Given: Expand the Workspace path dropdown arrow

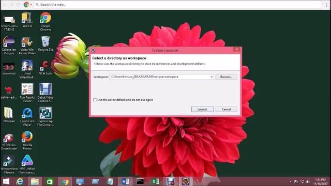Looking at the screenshot, I should [212, 77].
